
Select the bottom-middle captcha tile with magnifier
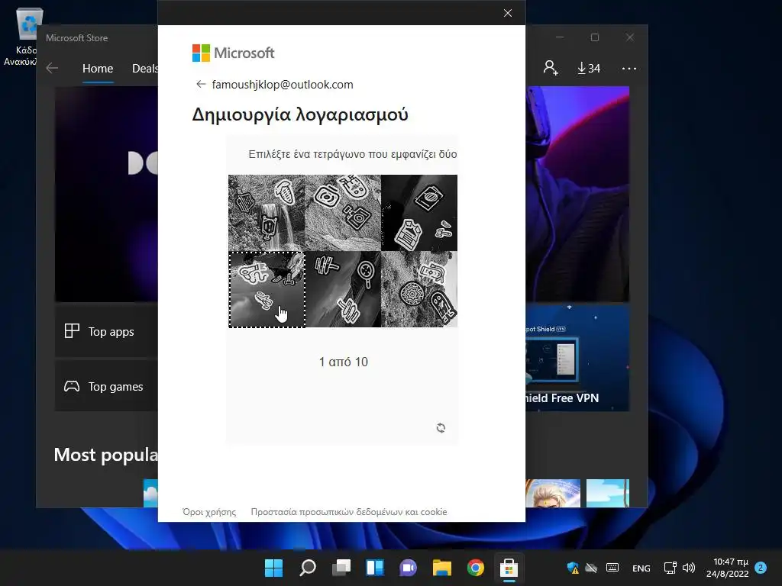click(343, 289)
